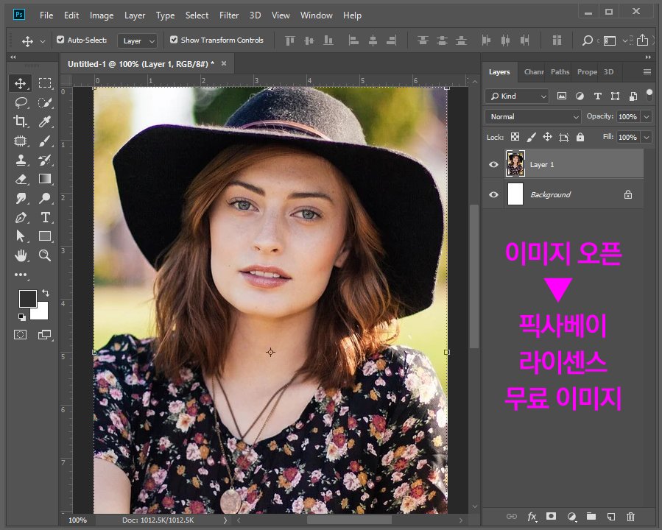Close the Untitled-1 document tab
This screenshot has width=662, height=530.
coord(224,63)
